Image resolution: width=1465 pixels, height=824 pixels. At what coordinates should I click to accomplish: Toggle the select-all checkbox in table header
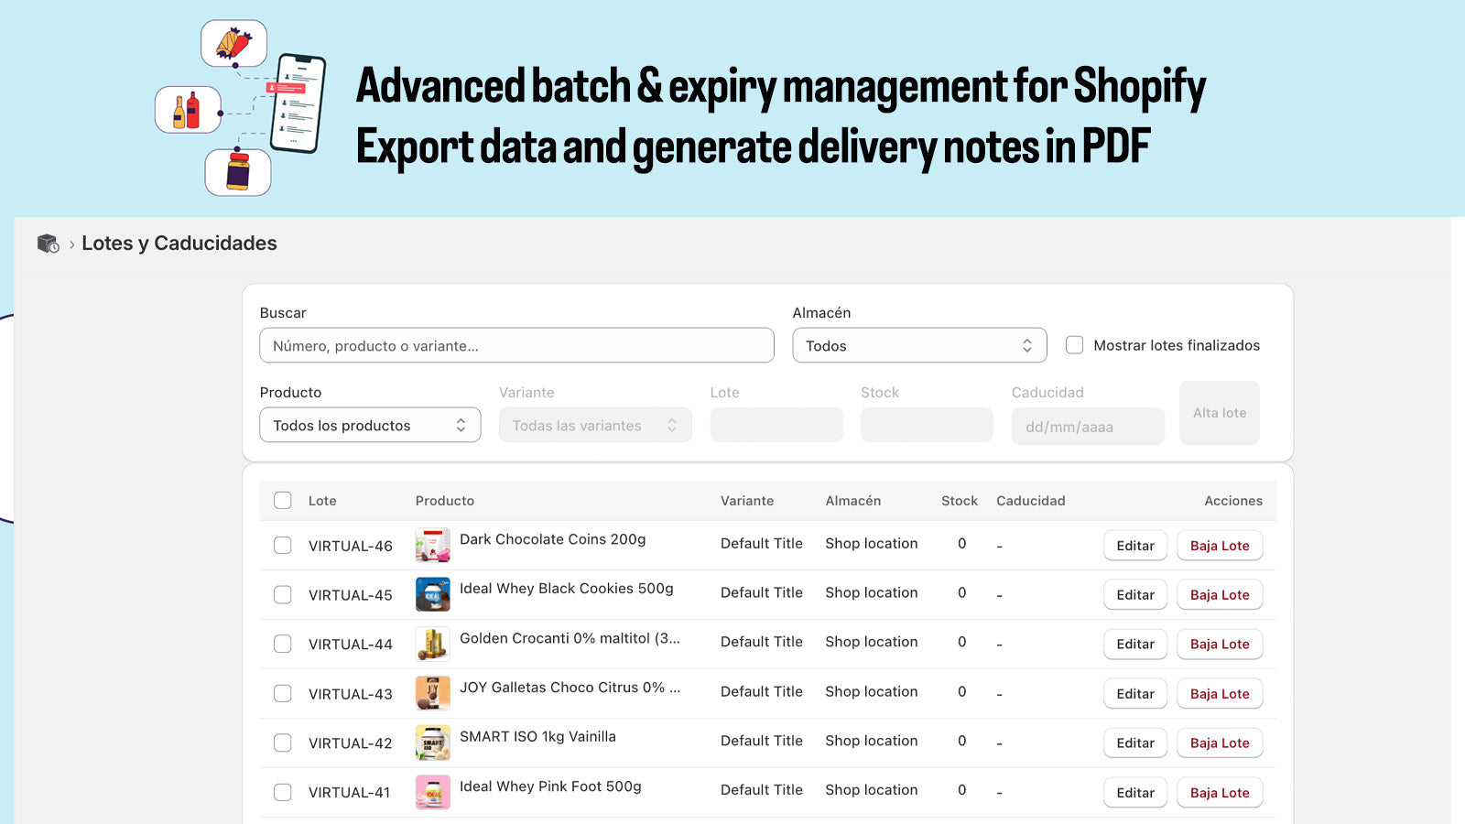point(283,500)
